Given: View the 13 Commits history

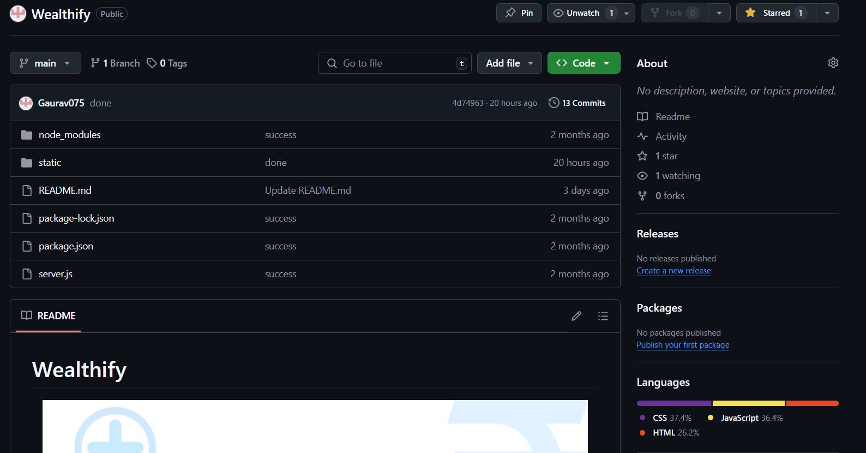Looking at the screenshot, I should 577,103.
